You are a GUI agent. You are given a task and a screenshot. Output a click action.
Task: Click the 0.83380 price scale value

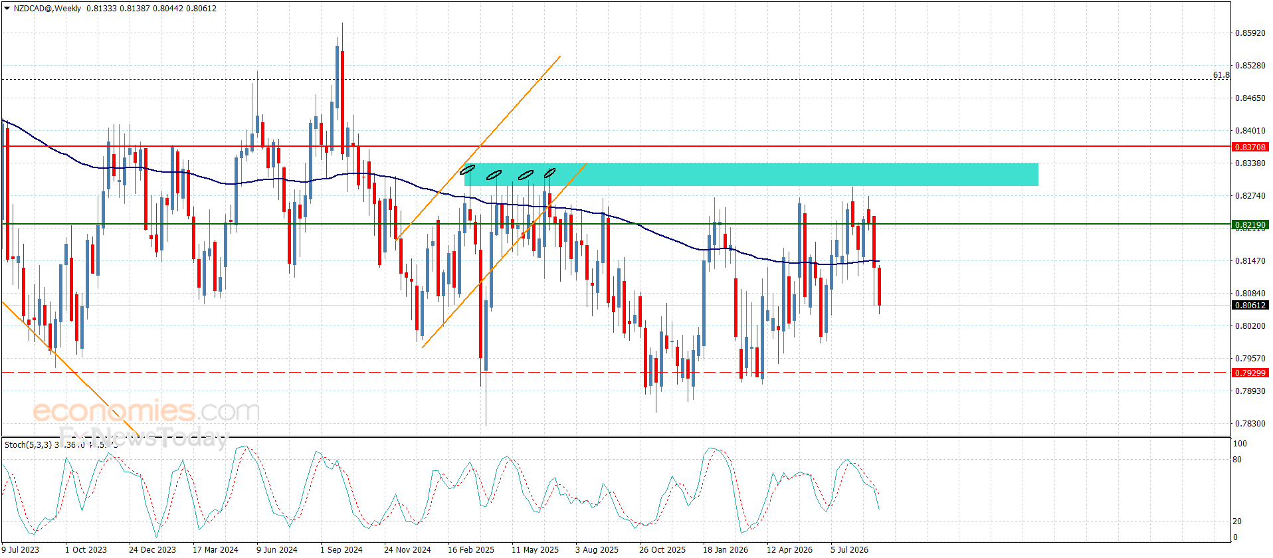(x=1250, y=163)
